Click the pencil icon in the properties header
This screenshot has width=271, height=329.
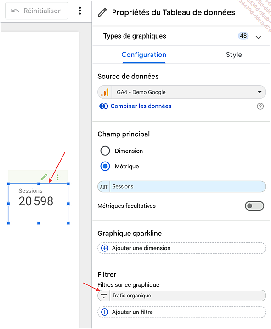coord(102,12)
